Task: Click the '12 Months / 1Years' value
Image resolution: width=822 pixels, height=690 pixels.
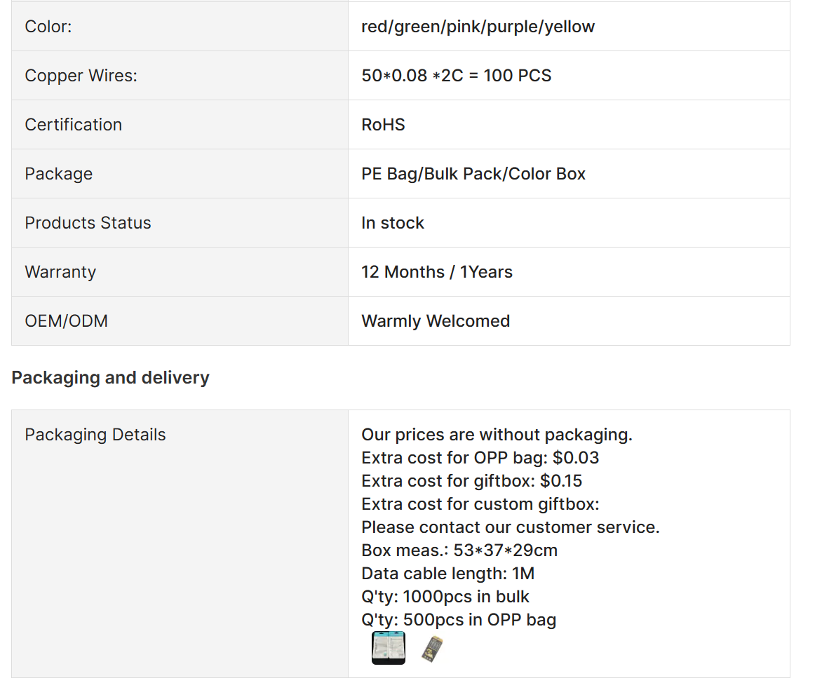Action: coord(436,272)
